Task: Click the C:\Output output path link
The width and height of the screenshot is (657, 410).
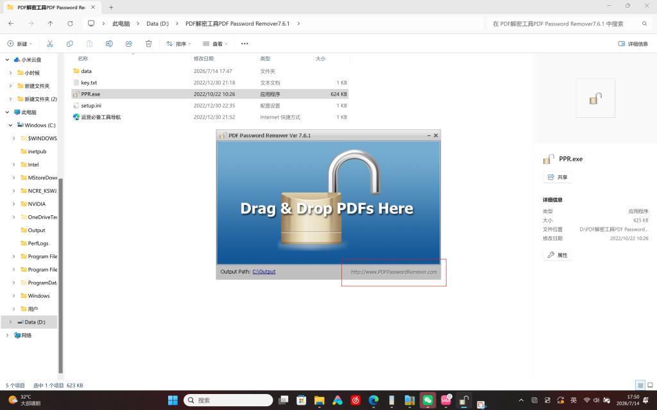Action: pyautogui.click(x=264, y=272)
